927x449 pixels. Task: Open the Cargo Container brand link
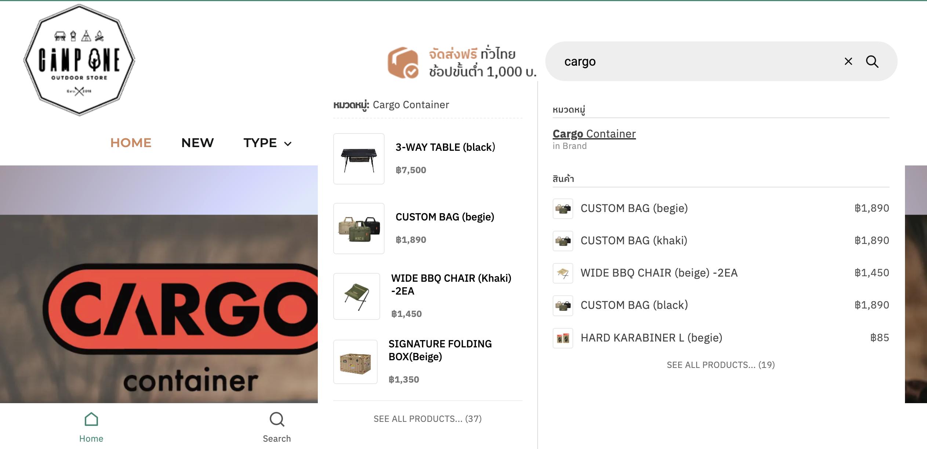594,134
